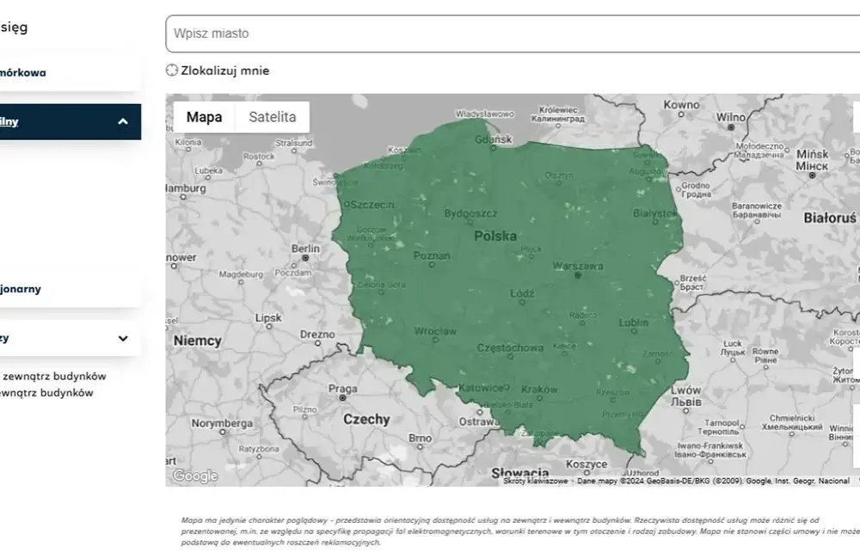Click the Niemcy country label
Viewport: 860px width, 559px height.
pos(198,341)
